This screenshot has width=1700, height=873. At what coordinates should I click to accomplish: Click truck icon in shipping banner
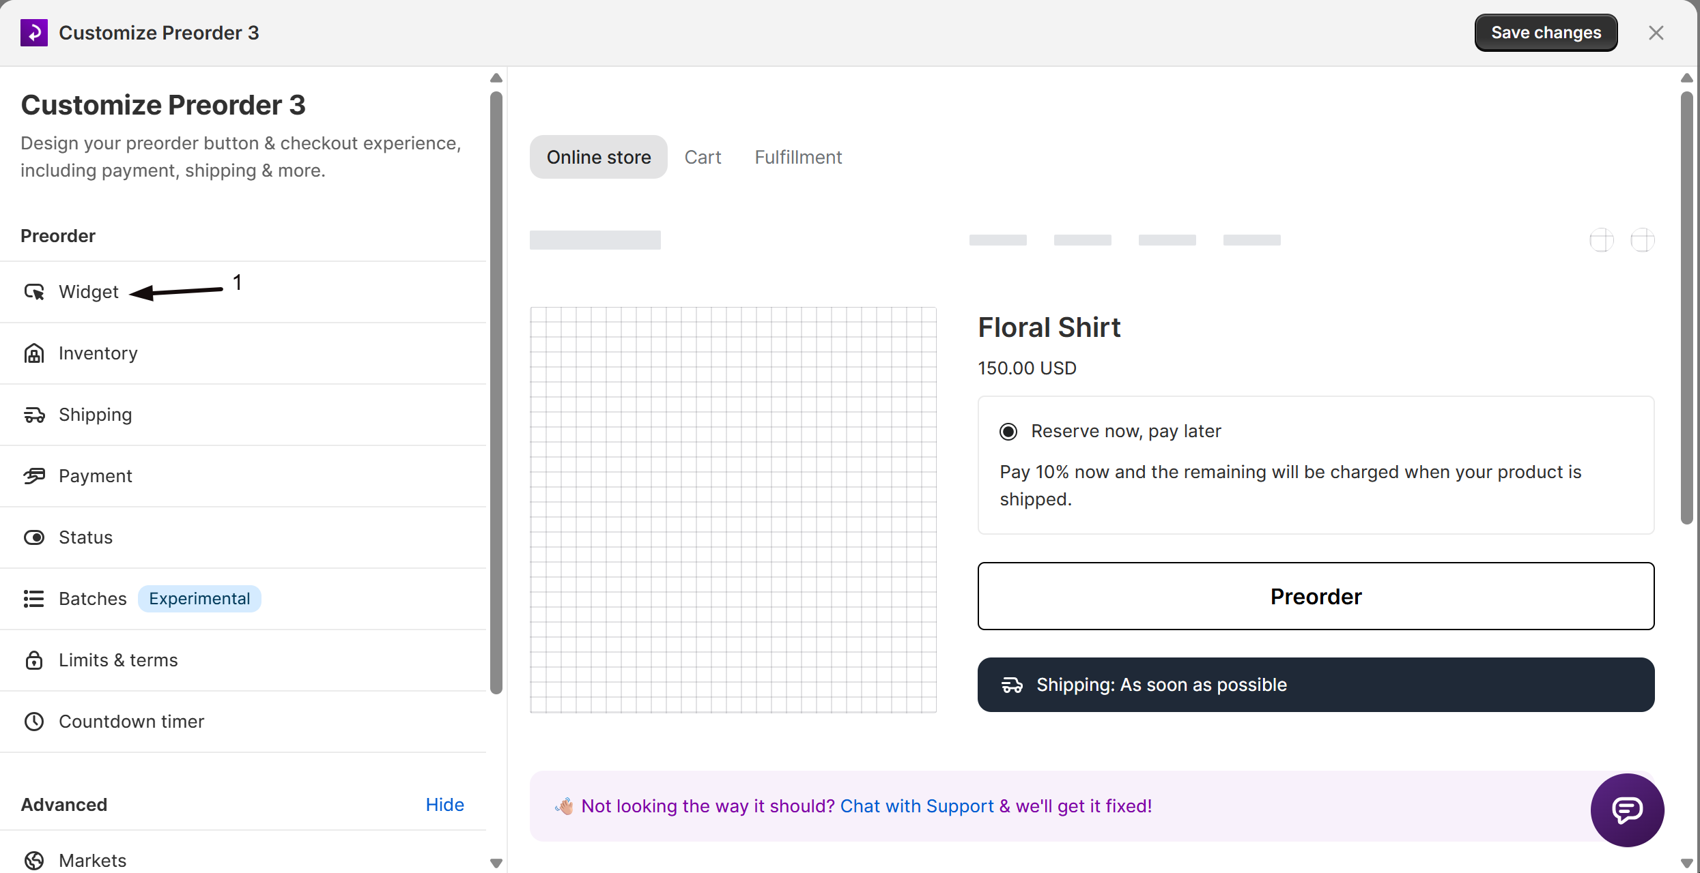coord(1012,685)
